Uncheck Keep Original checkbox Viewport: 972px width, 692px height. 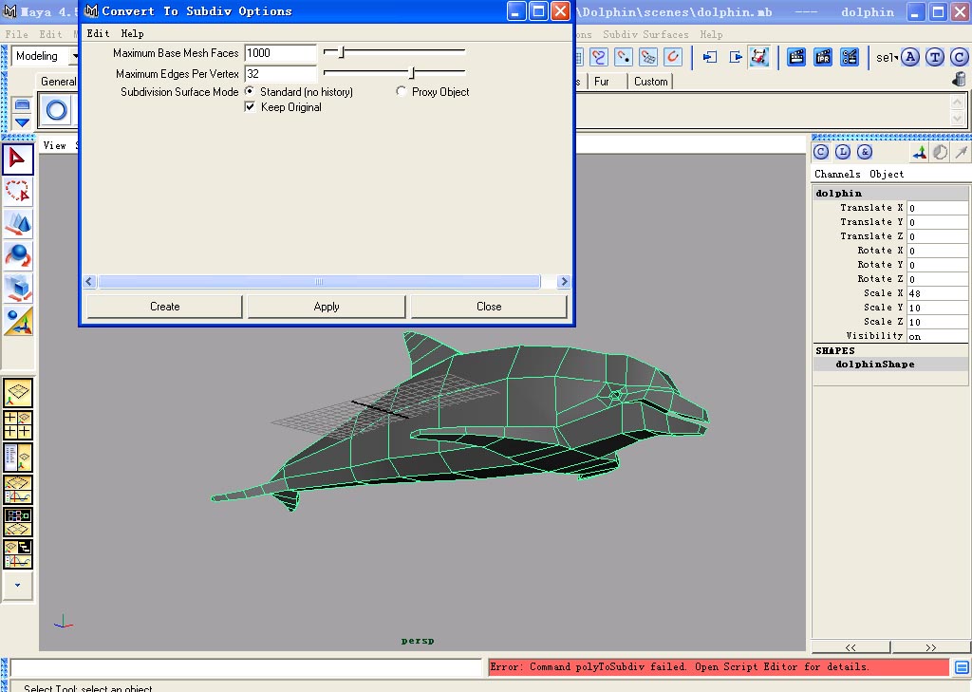(250, 106)
